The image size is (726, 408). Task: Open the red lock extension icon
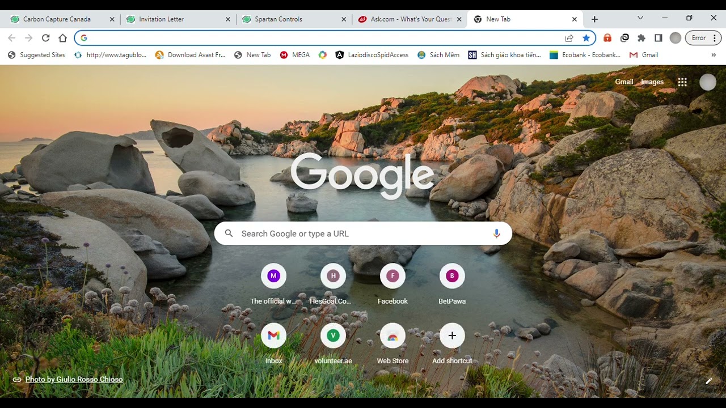tap(607, 38)
